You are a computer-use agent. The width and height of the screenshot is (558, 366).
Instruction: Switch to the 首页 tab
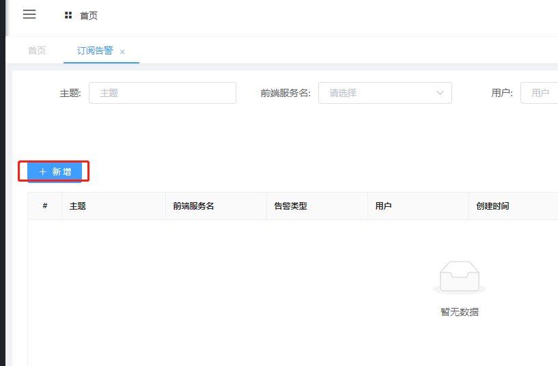pyautogui.click(x=37, y=51)
